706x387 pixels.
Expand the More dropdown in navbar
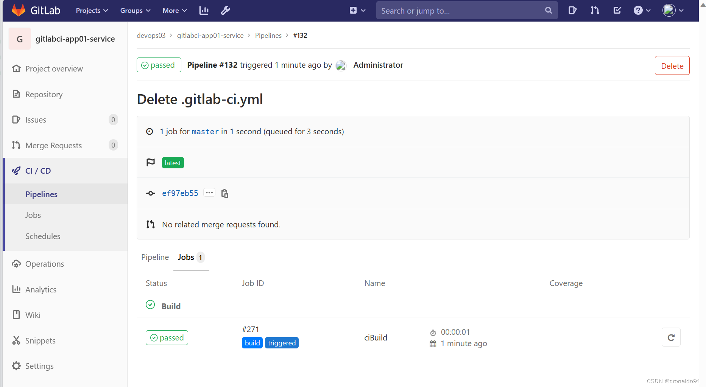[x=175, y=11]
